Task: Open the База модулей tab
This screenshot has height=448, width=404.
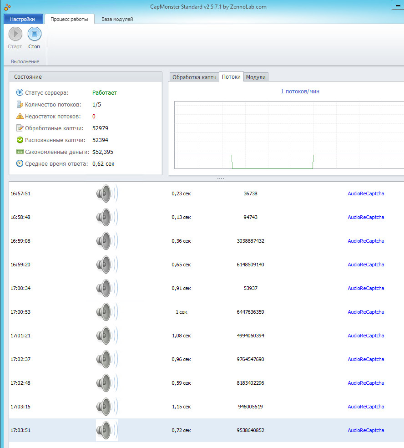Action: 117,19
